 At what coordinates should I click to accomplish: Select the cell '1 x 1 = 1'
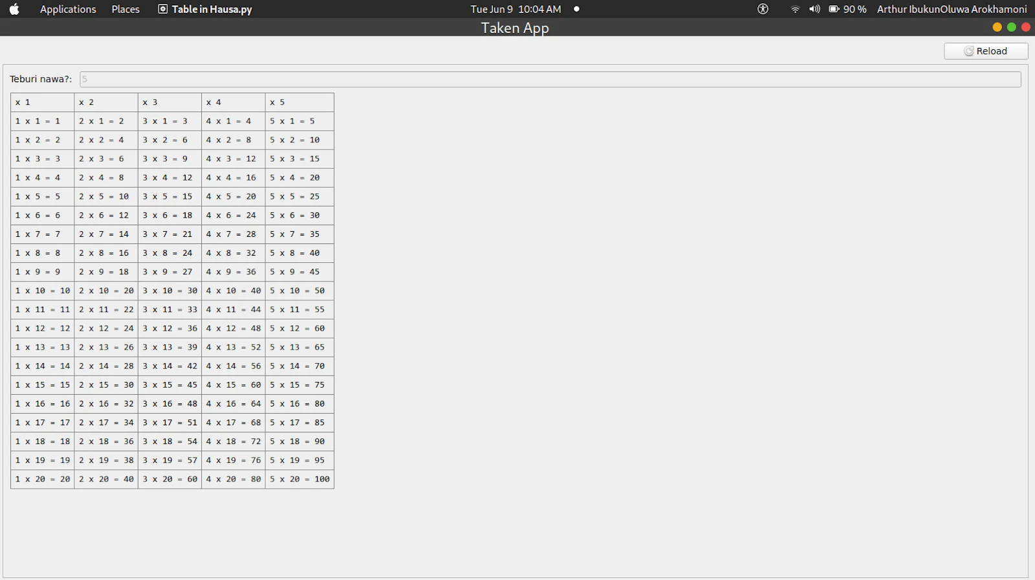tap(43, 121)
